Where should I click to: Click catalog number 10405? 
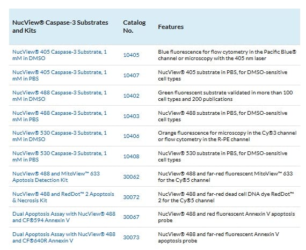(x=131, y=55)
